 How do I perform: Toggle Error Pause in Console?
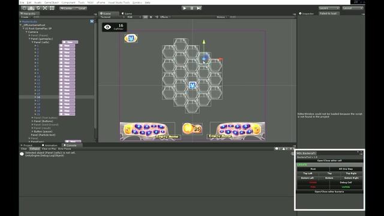[x=65, y=149]
